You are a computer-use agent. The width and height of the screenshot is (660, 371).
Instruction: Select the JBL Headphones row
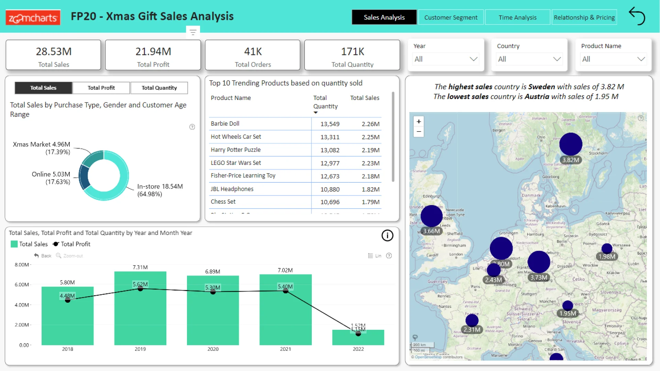295,189
